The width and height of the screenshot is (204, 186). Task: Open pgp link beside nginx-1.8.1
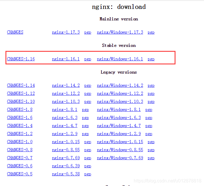(85, 110)
